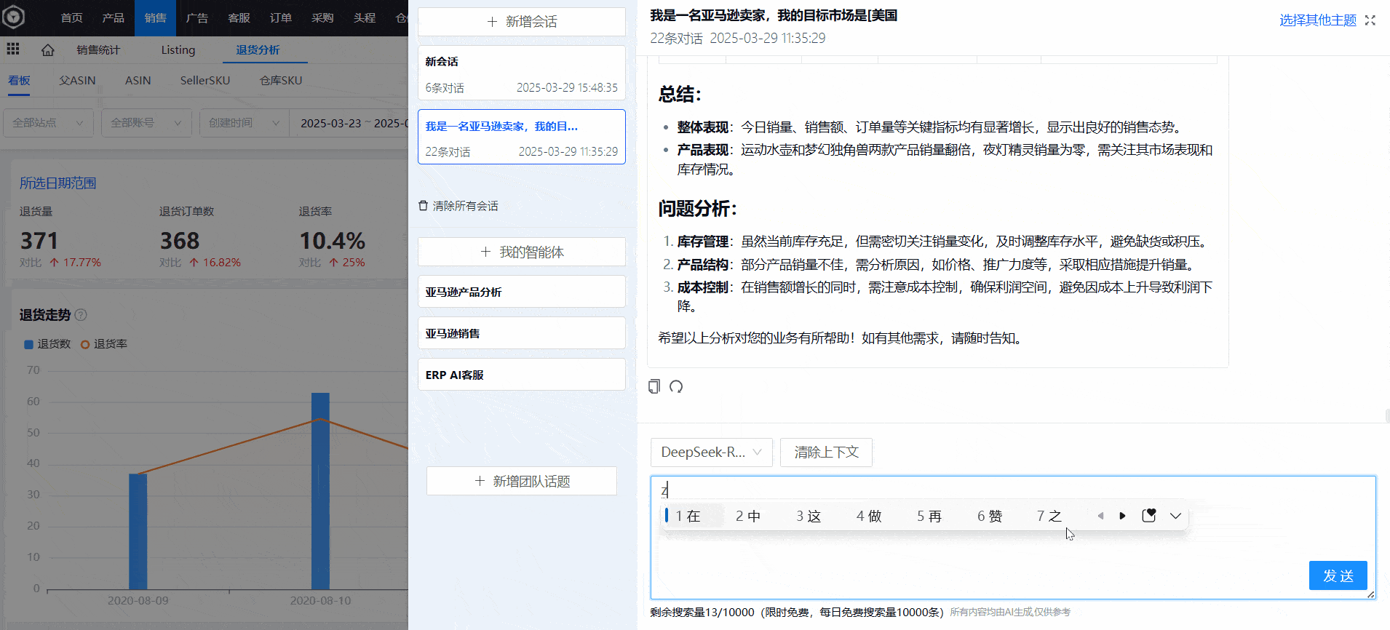This screenshot has width=1390, height=630.
Task: Click the 退货率 value 10.4%
Action: 332,241
